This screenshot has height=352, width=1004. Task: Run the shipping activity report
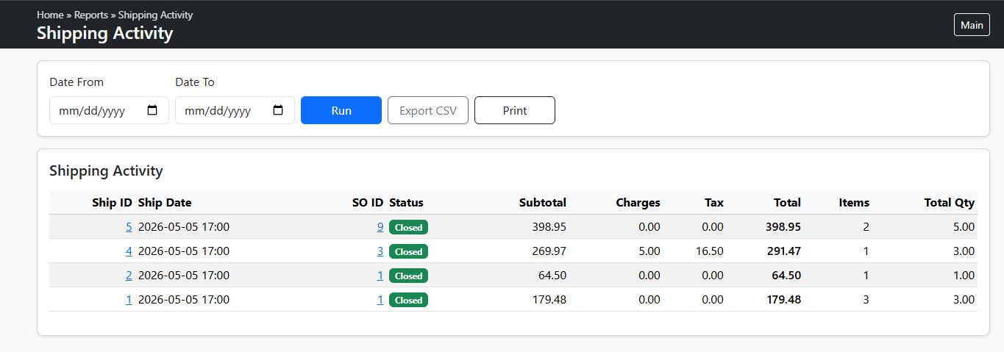(x=341, y=110)
